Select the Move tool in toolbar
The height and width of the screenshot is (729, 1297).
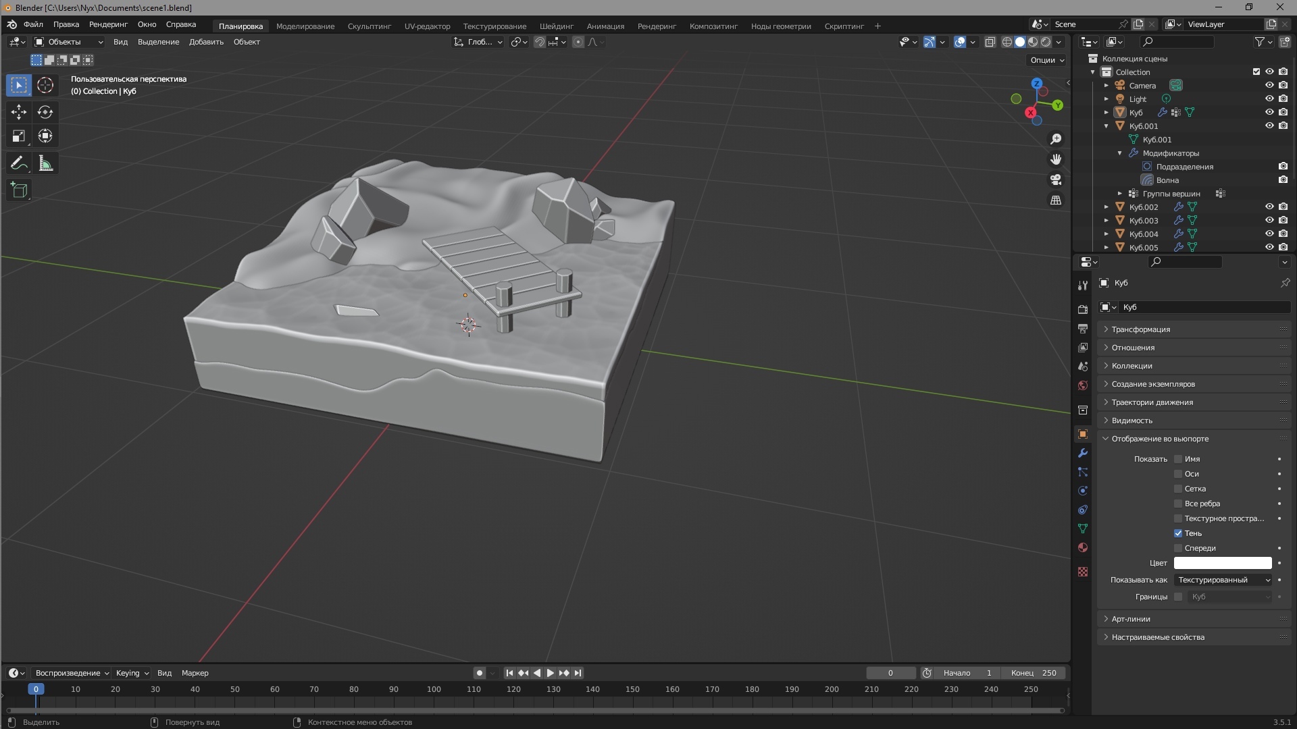18,111
